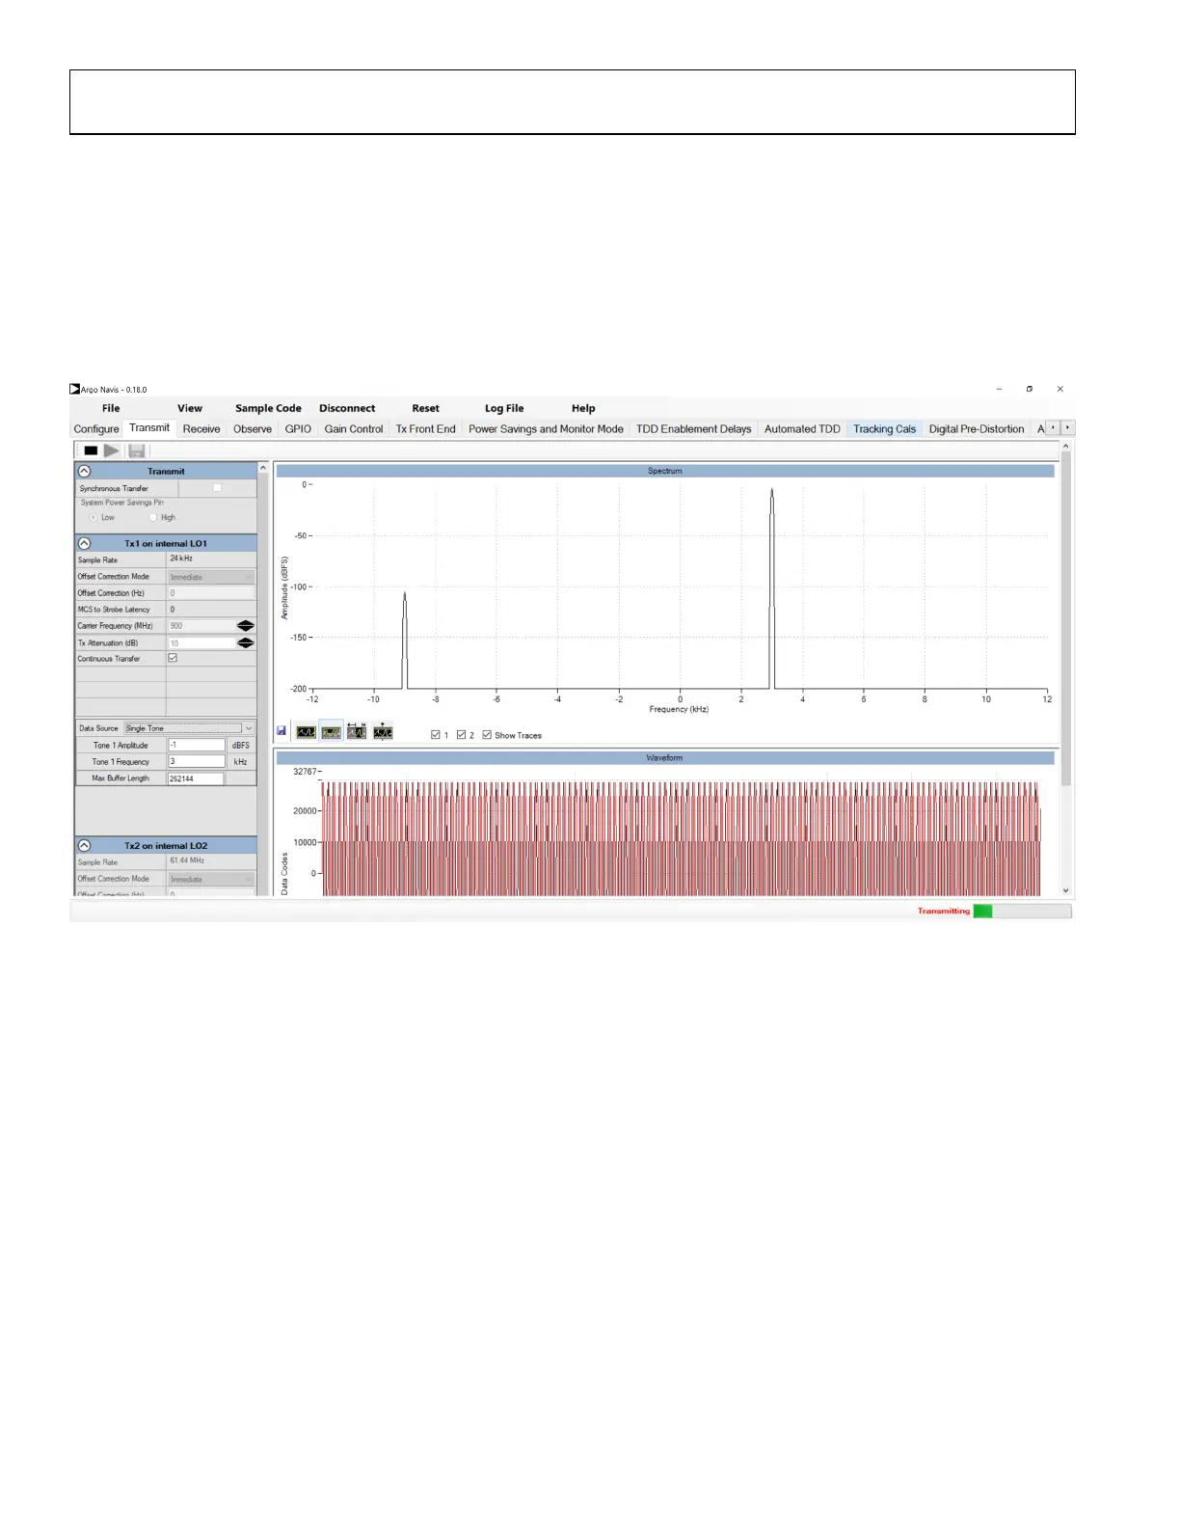Click the red Transmitting status text
The height and width of the screenshot is (1528, 1180).
(x=944, y=911)
